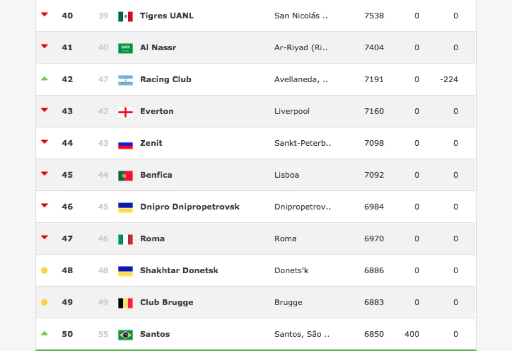The height and width of the screenshot is (351, 512).
Task: Open the Benfica club link
Action: pos(156,175)
